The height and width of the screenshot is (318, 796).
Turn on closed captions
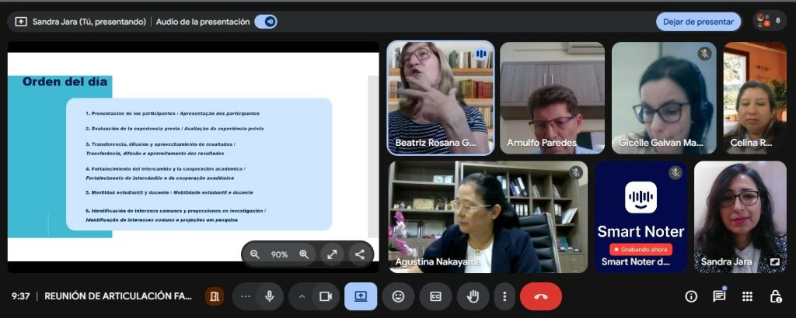(x=435, y=296)
